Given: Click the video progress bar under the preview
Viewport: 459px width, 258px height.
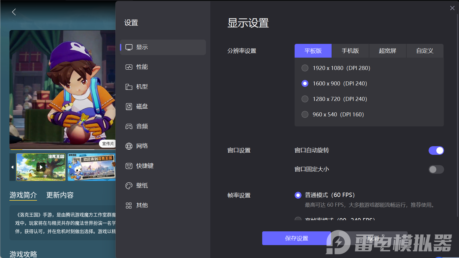Looking at the screenshot, I should [x=63, y=149].
